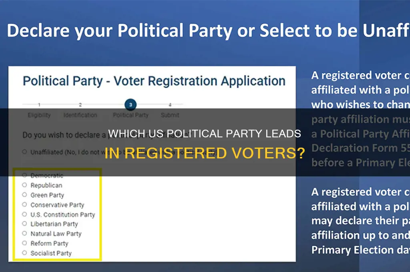This screenshot has width=410, height=272.
Task: Click the step 1 Eligibility circle indicator
Action: 39,104
